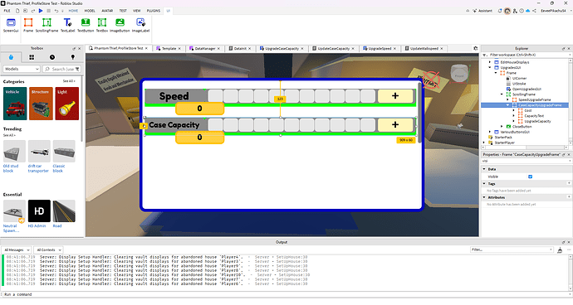The image size is (573, 305).
Task: Insert a TextLabel element
Action: 67,25
